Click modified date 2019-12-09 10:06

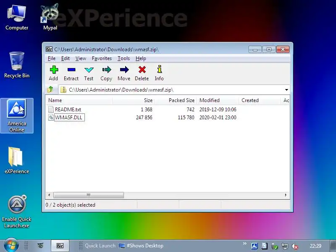(x=218, y=110)
